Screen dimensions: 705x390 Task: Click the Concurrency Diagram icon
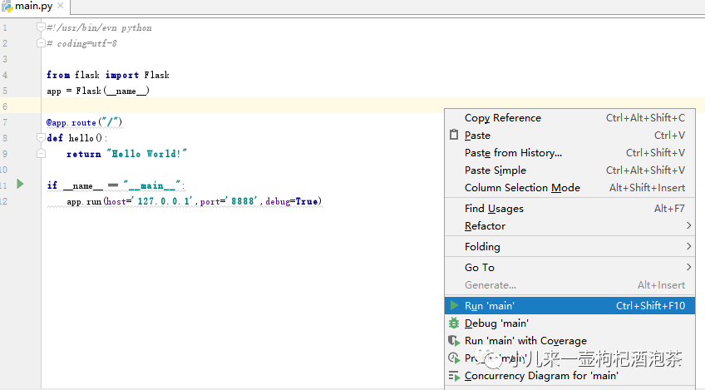tap(454, 376)
